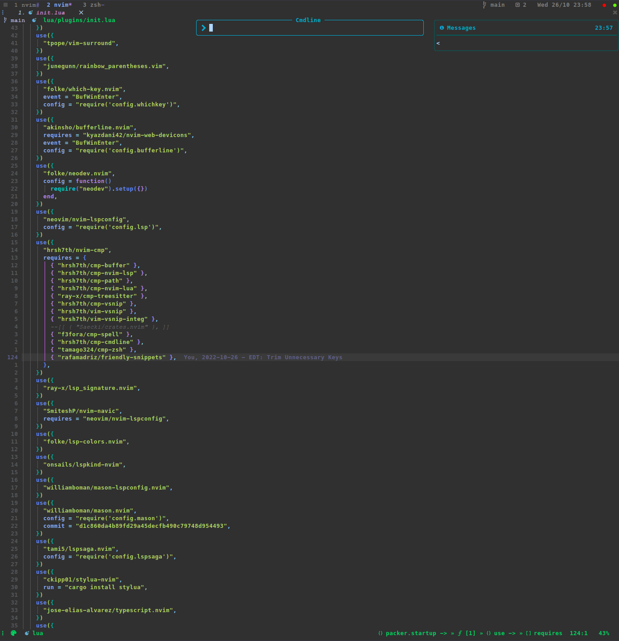Select the main branch label in the tmux bar

(497, 5)
